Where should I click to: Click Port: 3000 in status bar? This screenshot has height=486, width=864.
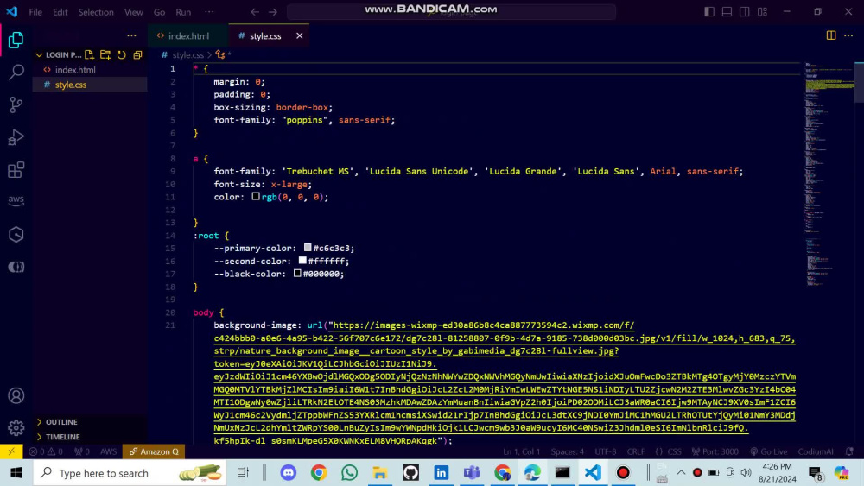point(715,451)
